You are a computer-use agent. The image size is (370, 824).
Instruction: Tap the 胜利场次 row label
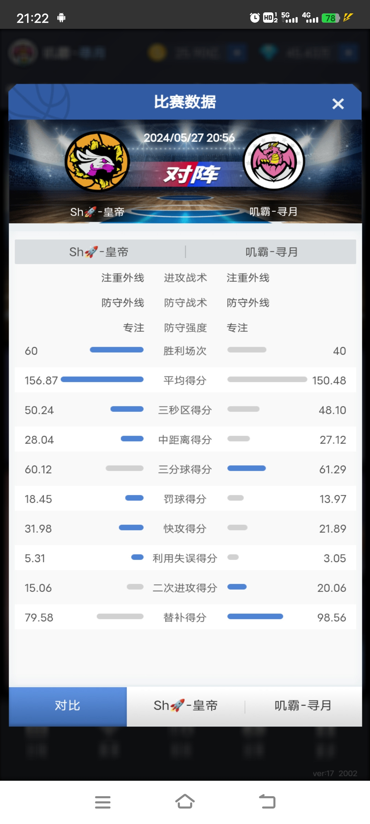click(185, 351)
